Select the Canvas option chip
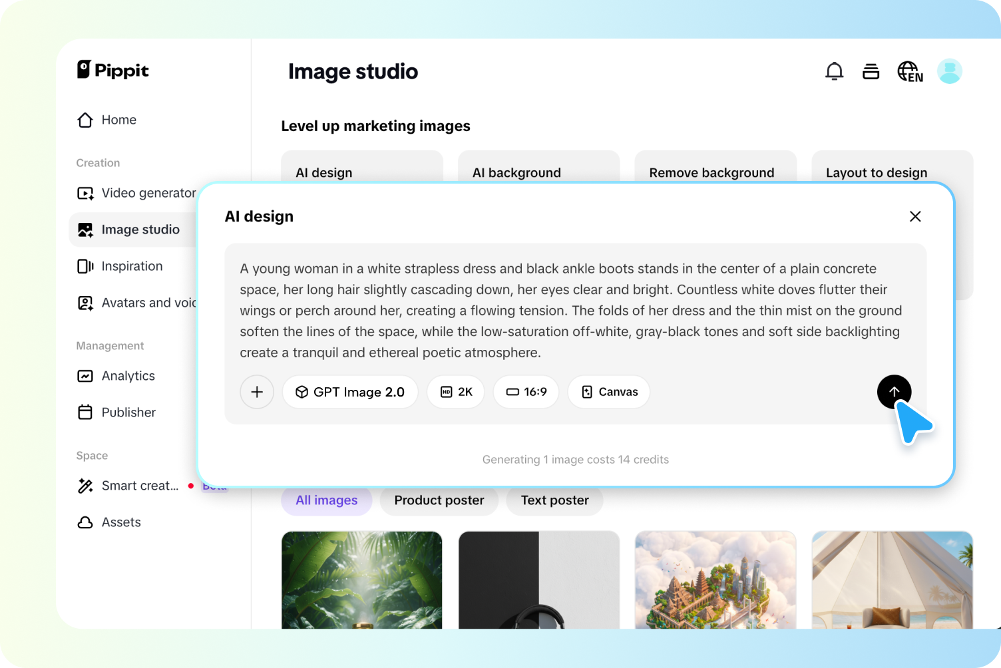1001x668 pixels. [x=608, y=392]
